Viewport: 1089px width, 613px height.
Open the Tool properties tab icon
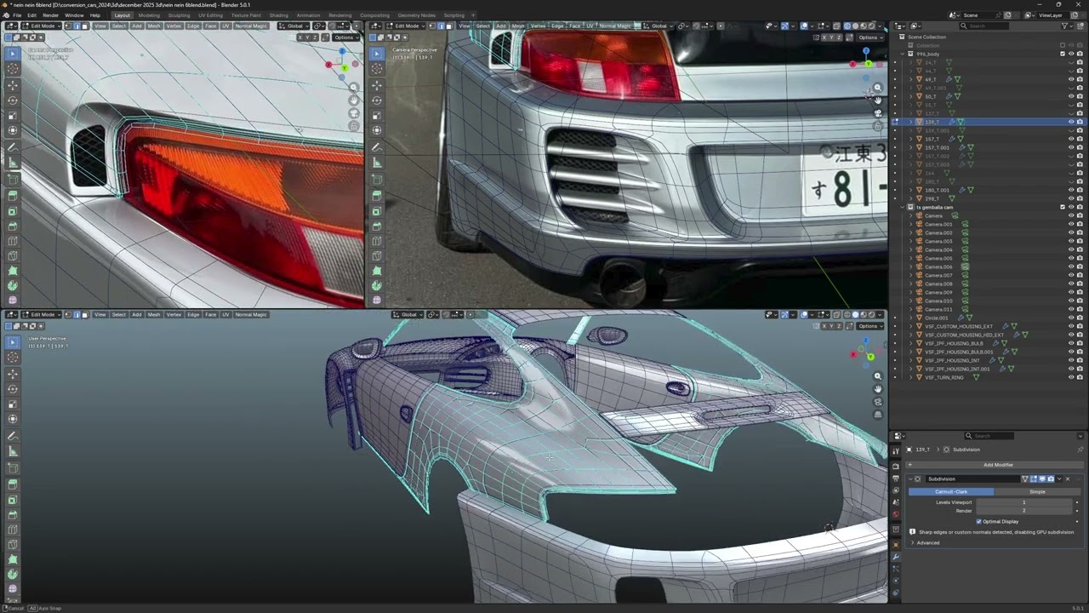(896, 451)
